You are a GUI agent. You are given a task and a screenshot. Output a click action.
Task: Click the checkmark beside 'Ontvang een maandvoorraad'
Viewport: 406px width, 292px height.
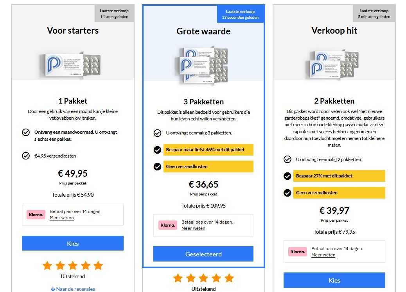click(x=26, y=132)
